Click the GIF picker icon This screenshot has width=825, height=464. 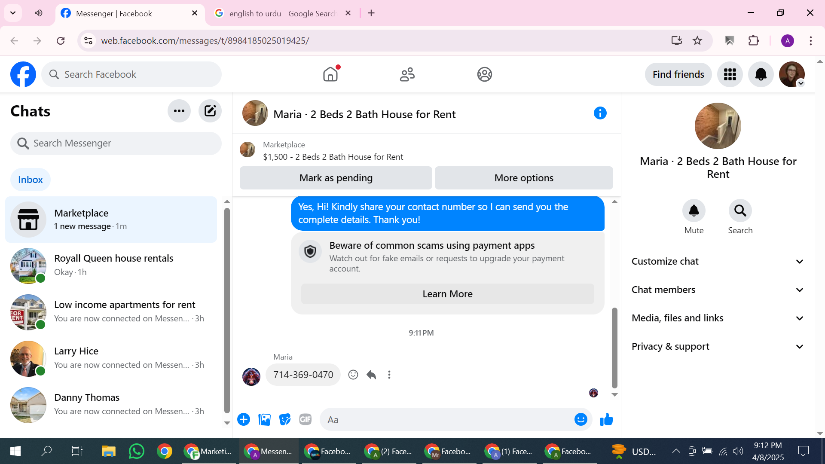pyautogui.click(x=305, y=419)
